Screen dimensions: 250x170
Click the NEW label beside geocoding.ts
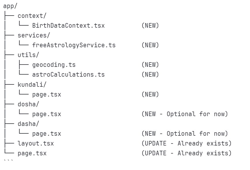150,65
